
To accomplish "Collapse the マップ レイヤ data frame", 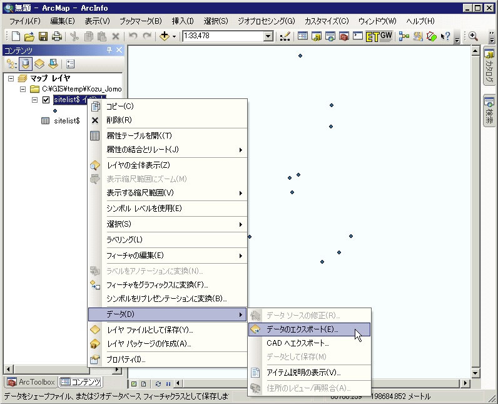I will click(11, 78).
